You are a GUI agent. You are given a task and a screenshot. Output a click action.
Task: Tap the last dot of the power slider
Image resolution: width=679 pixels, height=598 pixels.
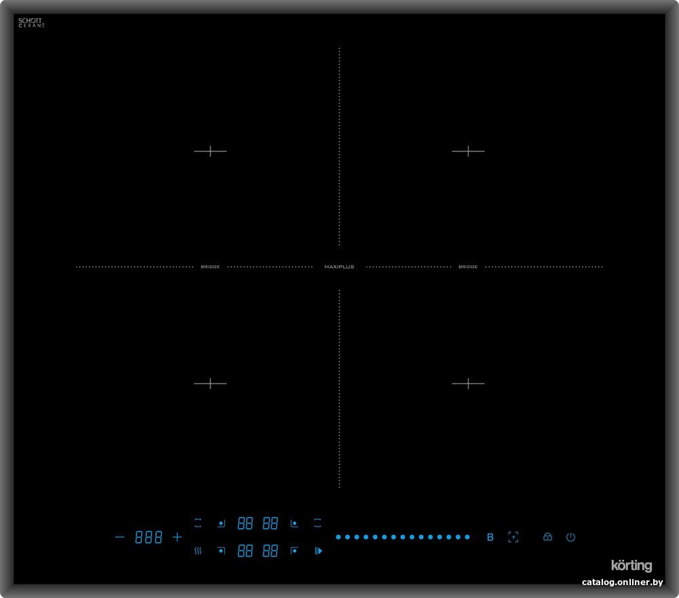click(467, 537)
